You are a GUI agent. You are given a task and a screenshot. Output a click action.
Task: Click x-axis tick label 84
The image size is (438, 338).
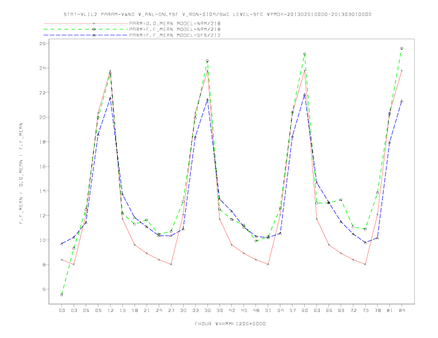(x=402, y=310)
